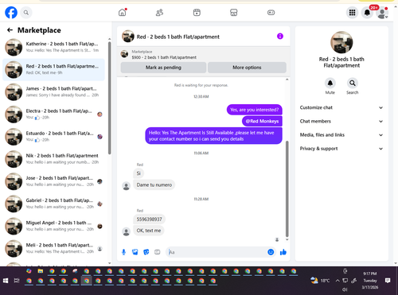Image resolution: width=398 pixels, height=295 pixels.
Task: Open the Notifications bell with 20+ badge
Action: [x=367, y=13]
